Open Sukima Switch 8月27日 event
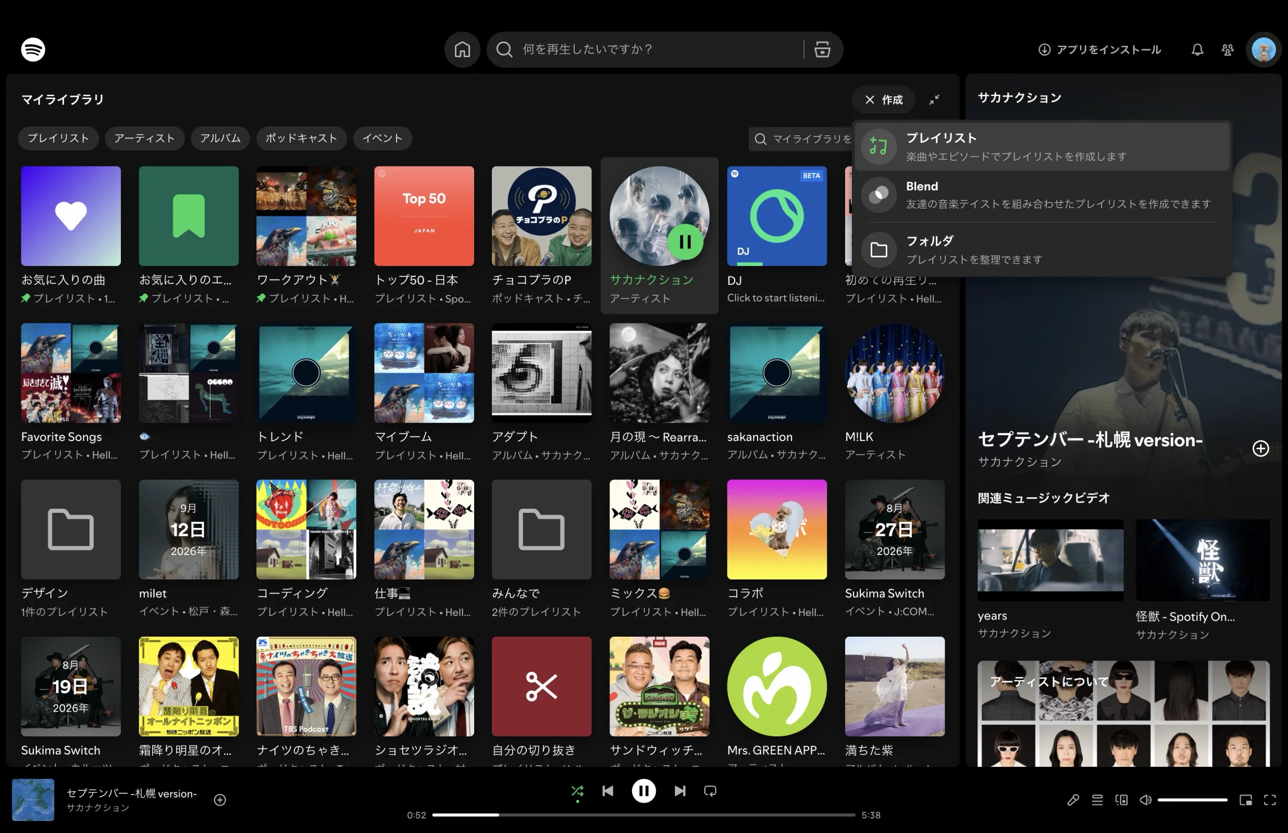 [895, 549]
